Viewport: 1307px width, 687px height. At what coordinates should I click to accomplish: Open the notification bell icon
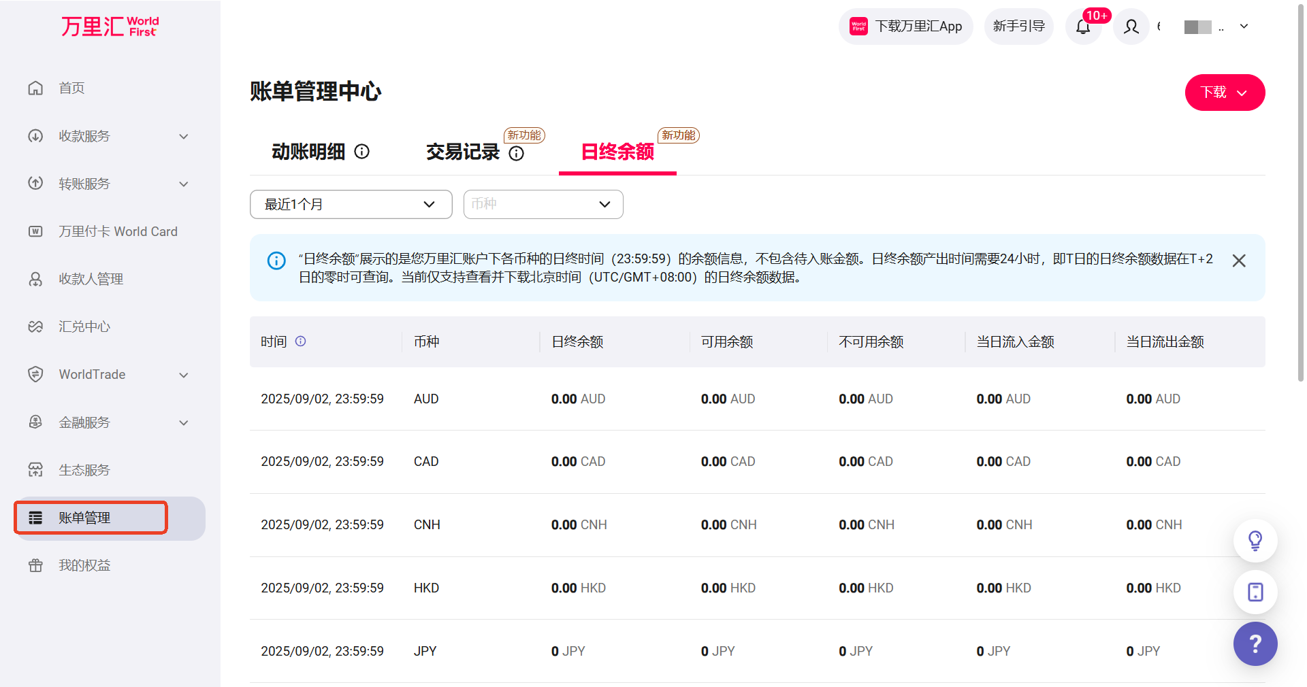pos(1083,27)
